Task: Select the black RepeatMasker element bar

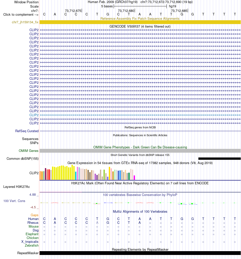Action: coord(140,253)
